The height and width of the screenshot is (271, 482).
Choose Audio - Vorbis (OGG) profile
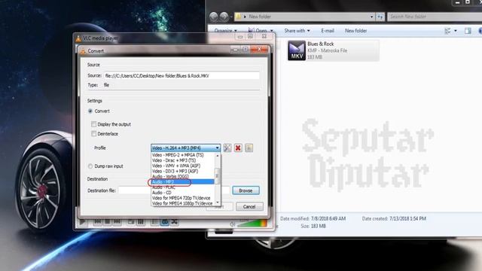coord(183,177)
